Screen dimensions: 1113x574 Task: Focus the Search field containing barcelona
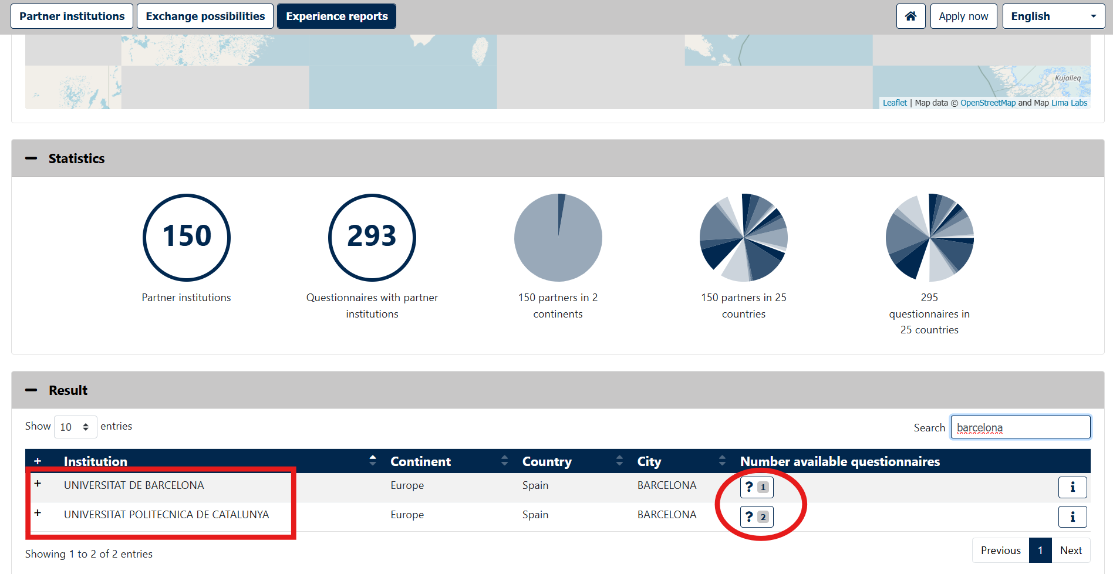coord(1020,427)
